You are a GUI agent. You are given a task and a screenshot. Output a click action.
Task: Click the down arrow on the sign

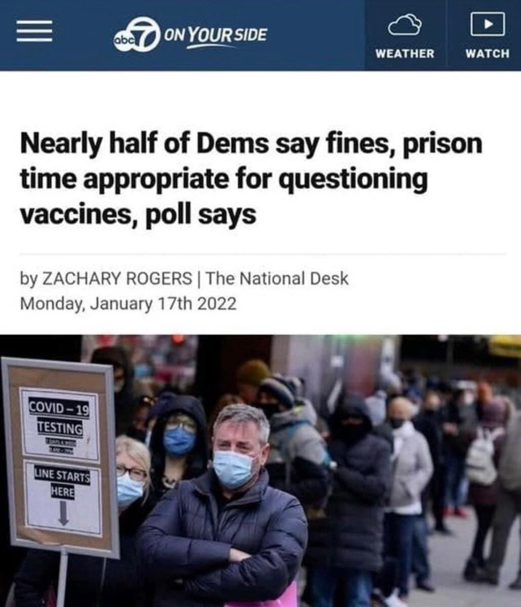point(63,514)
